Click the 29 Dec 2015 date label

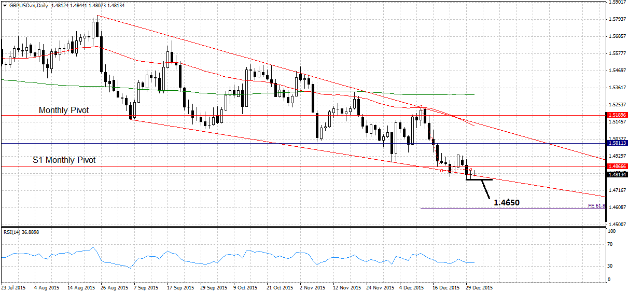[479, 287]
